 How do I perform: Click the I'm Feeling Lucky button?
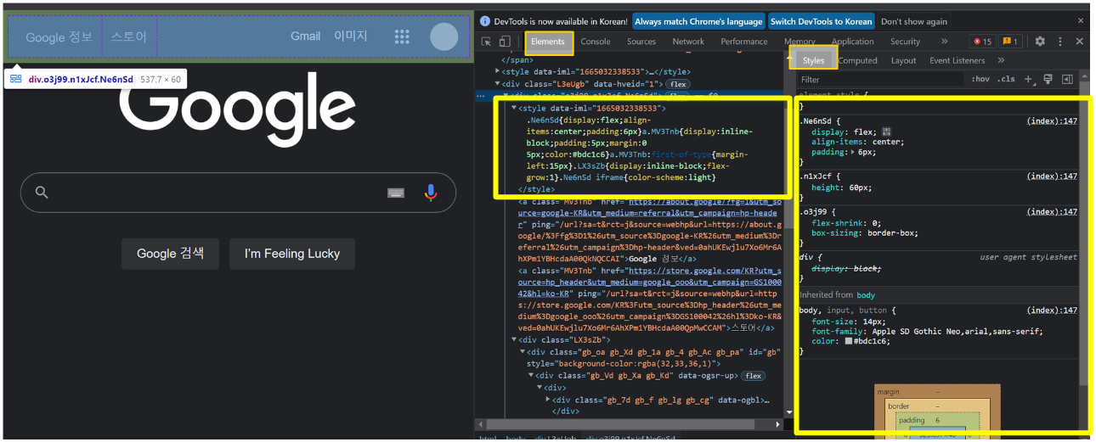[292, 254]
